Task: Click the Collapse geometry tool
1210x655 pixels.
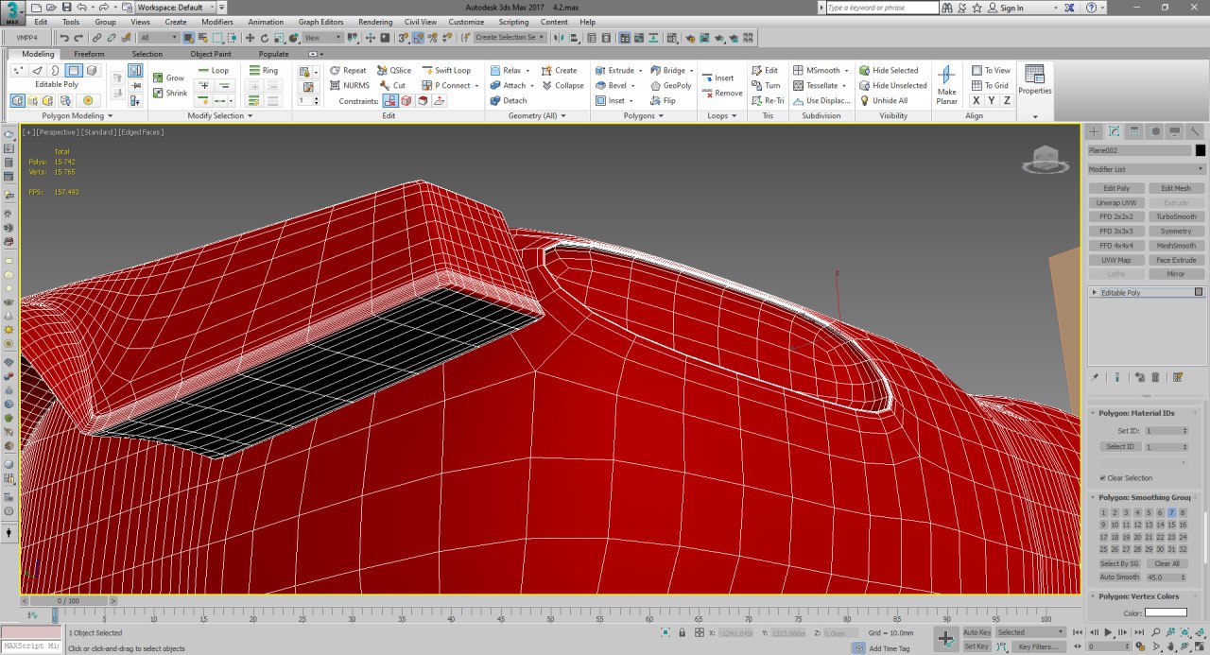Action: coord(562,85)
